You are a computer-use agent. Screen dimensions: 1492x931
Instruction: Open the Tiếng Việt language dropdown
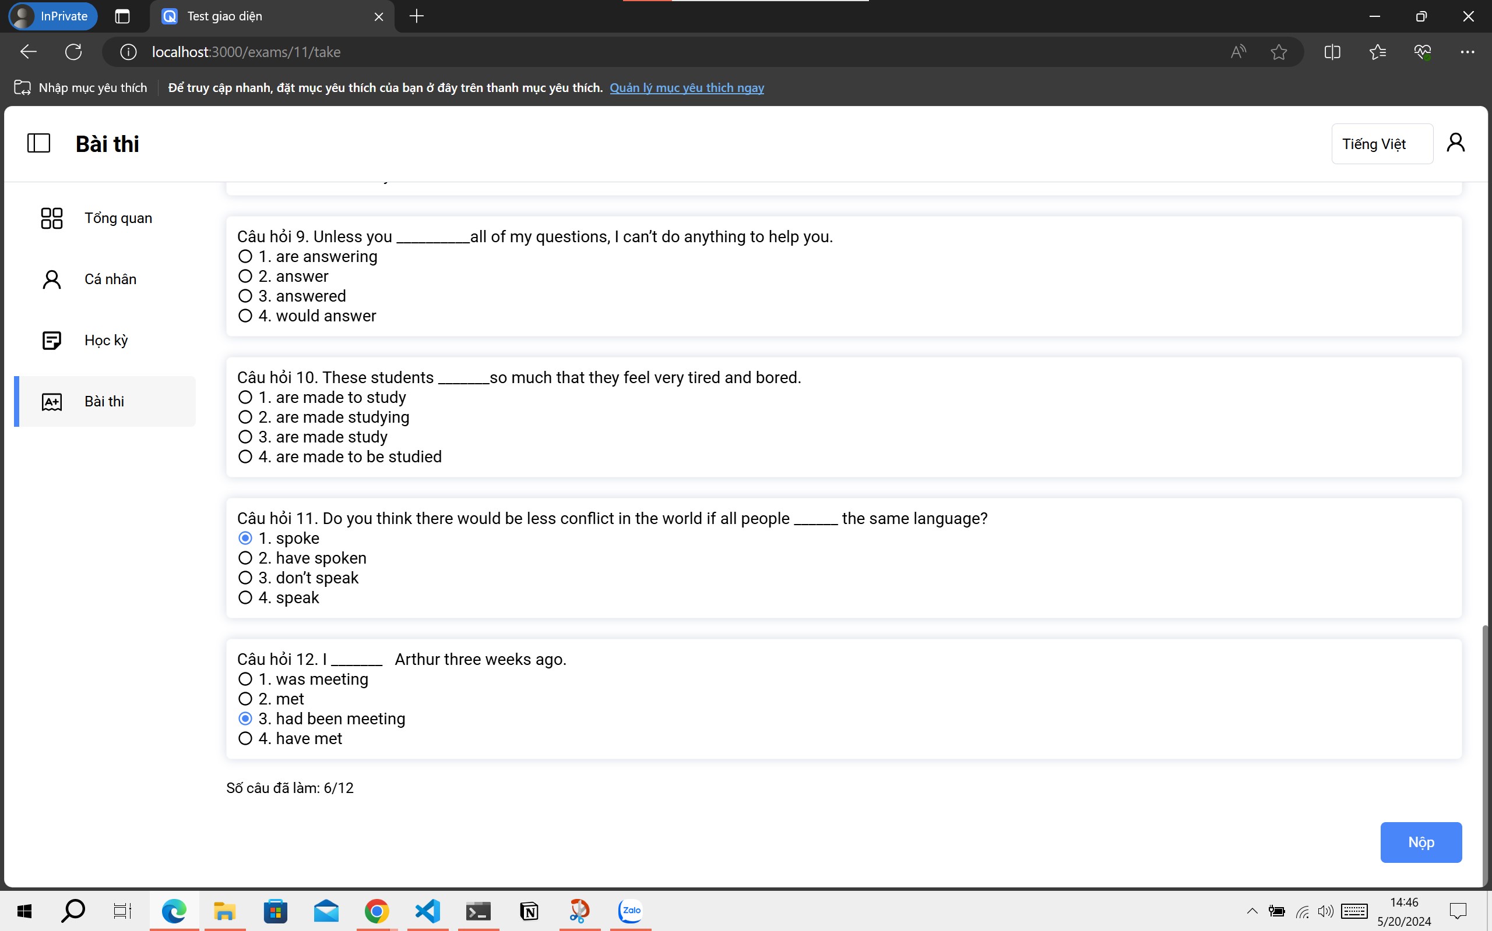coord(1381,144)
